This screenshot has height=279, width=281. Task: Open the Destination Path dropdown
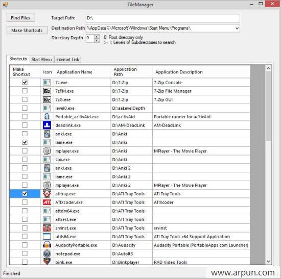pos(237,28)
